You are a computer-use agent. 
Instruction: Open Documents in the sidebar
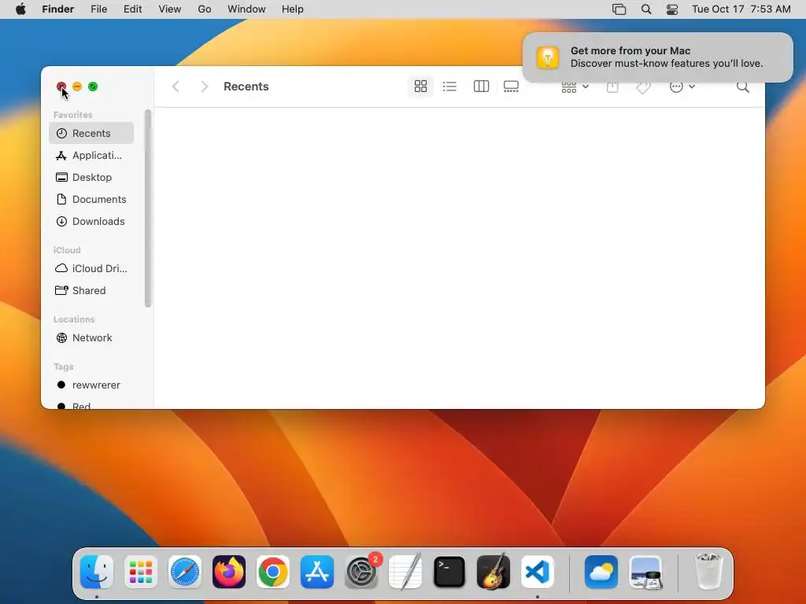pos(91,199)
